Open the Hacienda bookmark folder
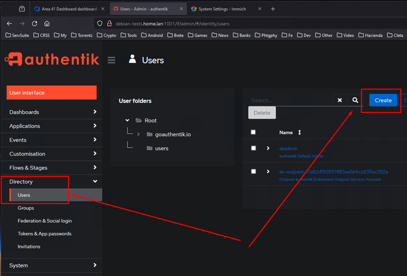The image size is (407, 276). (x=370, y=35)
